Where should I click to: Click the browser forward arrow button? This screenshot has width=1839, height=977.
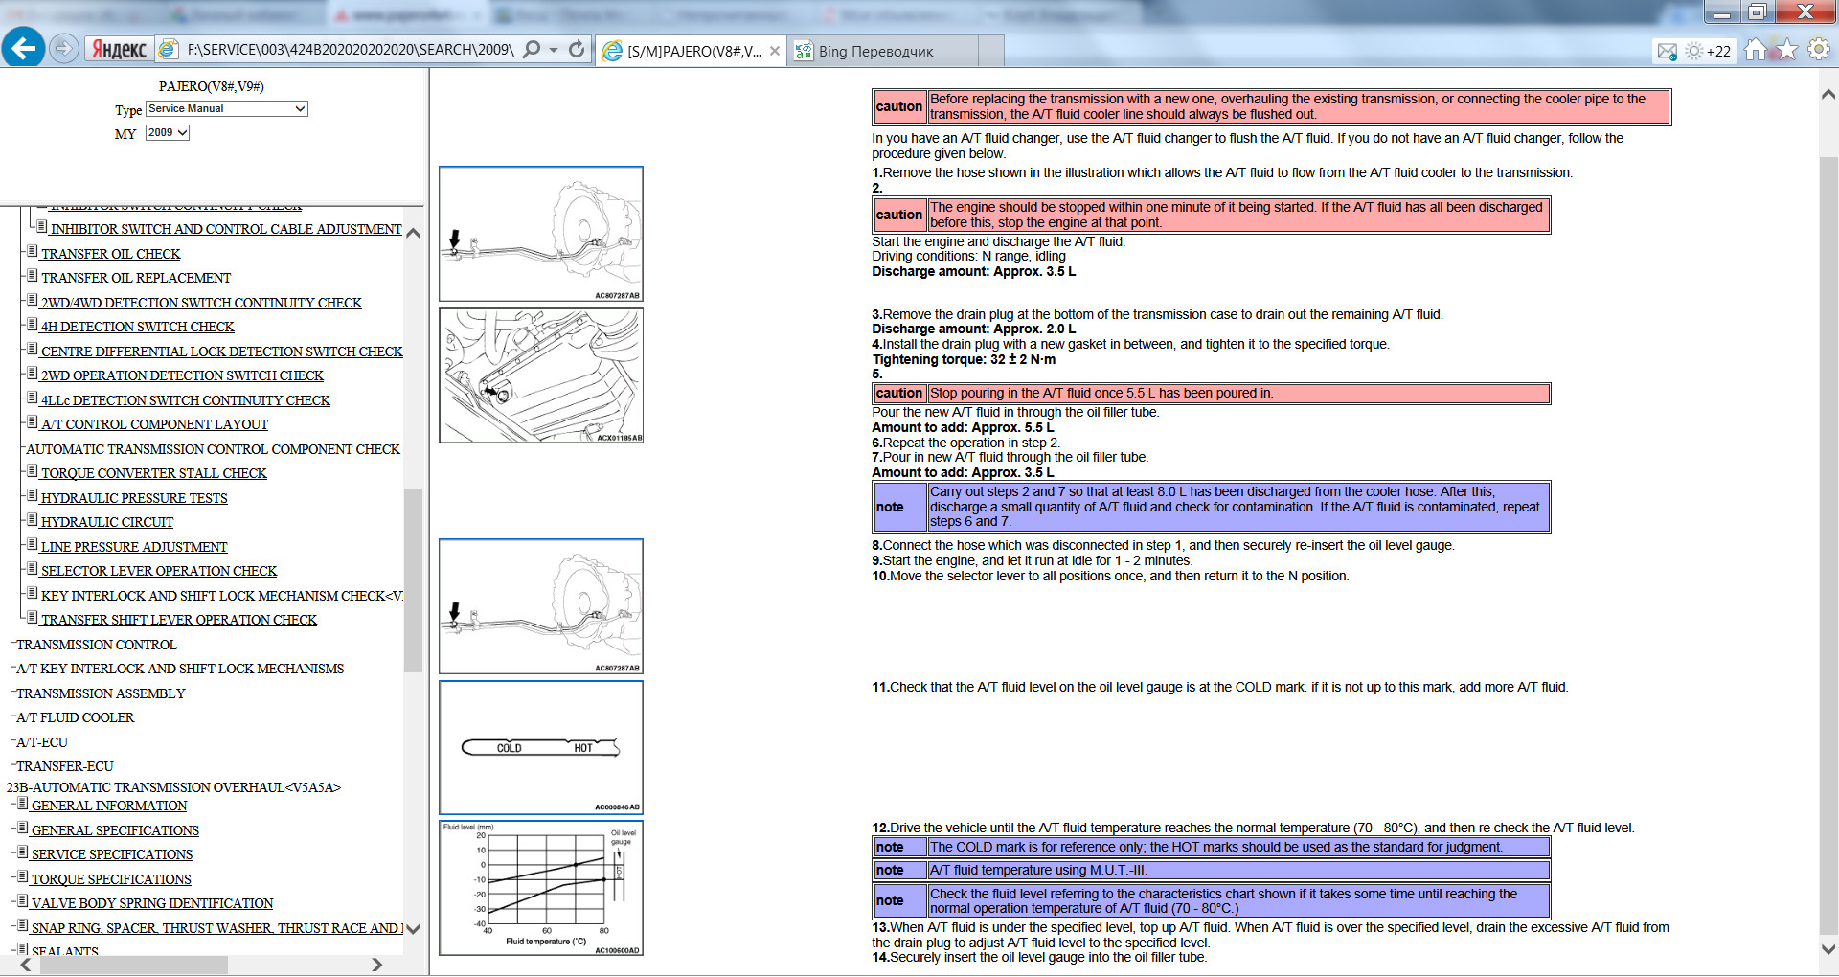(63, 48)
